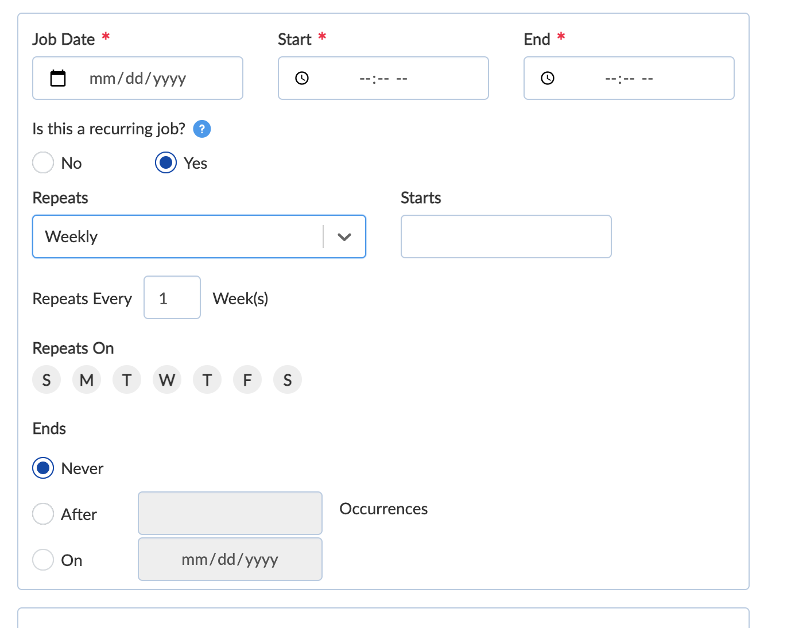Expand Repeats dropdown chevron arrow
The height and width of the screenshot is (628, 791).
click(x=344, y=237)
